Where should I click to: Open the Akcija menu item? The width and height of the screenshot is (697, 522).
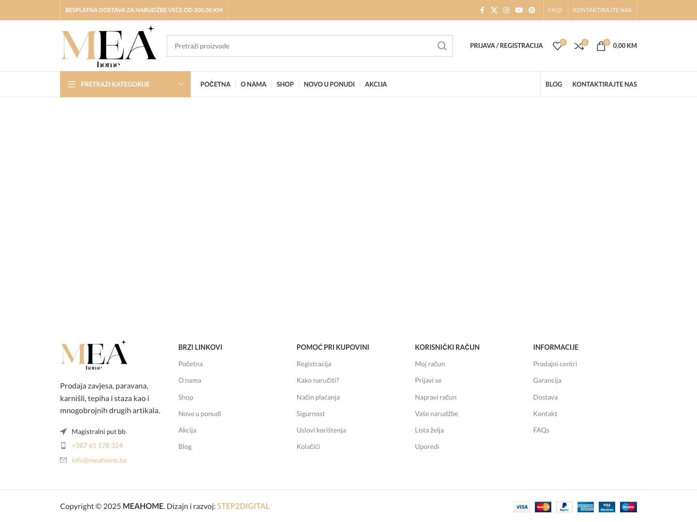[x=376, y=84]
